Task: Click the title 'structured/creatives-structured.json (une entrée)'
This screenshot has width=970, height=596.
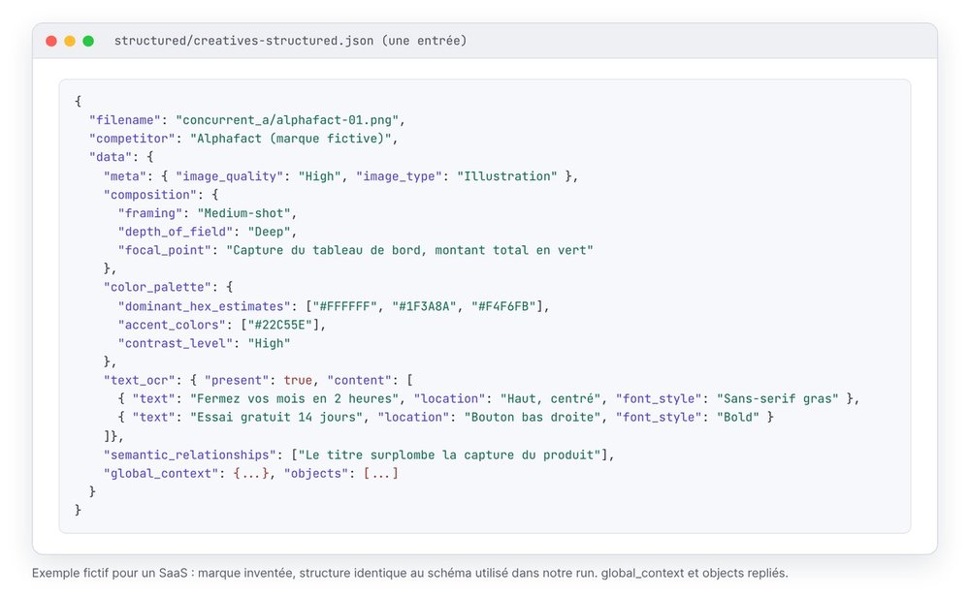Action: (290, 41)
